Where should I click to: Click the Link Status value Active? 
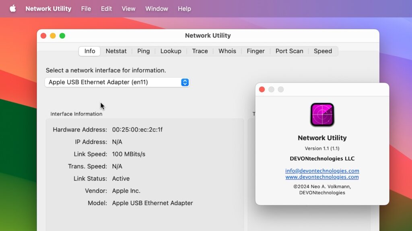[121, 178]
